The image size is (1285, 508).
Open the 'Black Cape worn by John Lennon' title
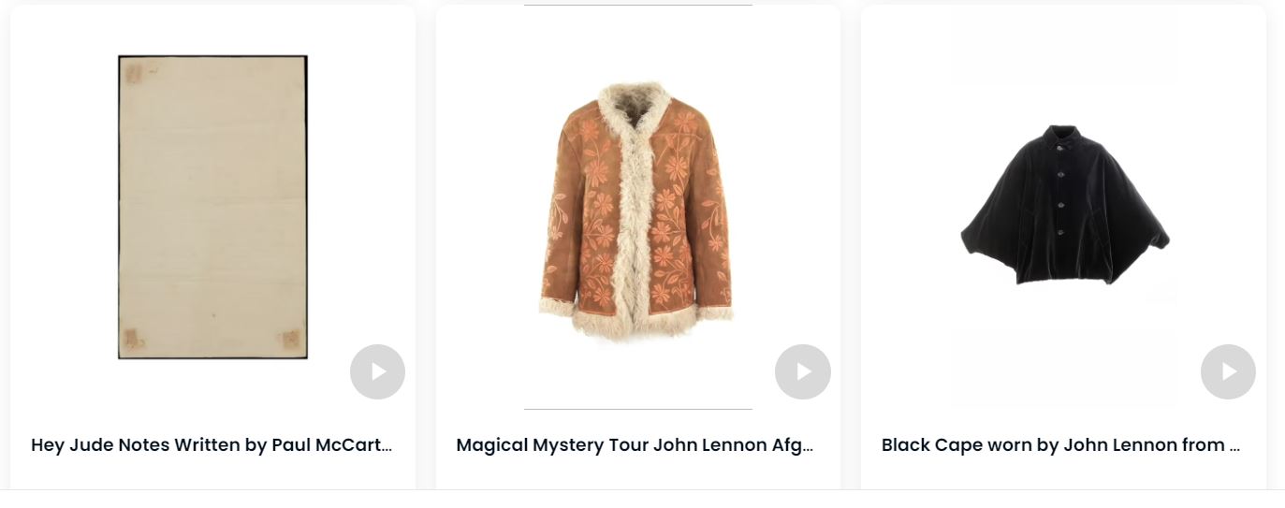coord(1061,445)
